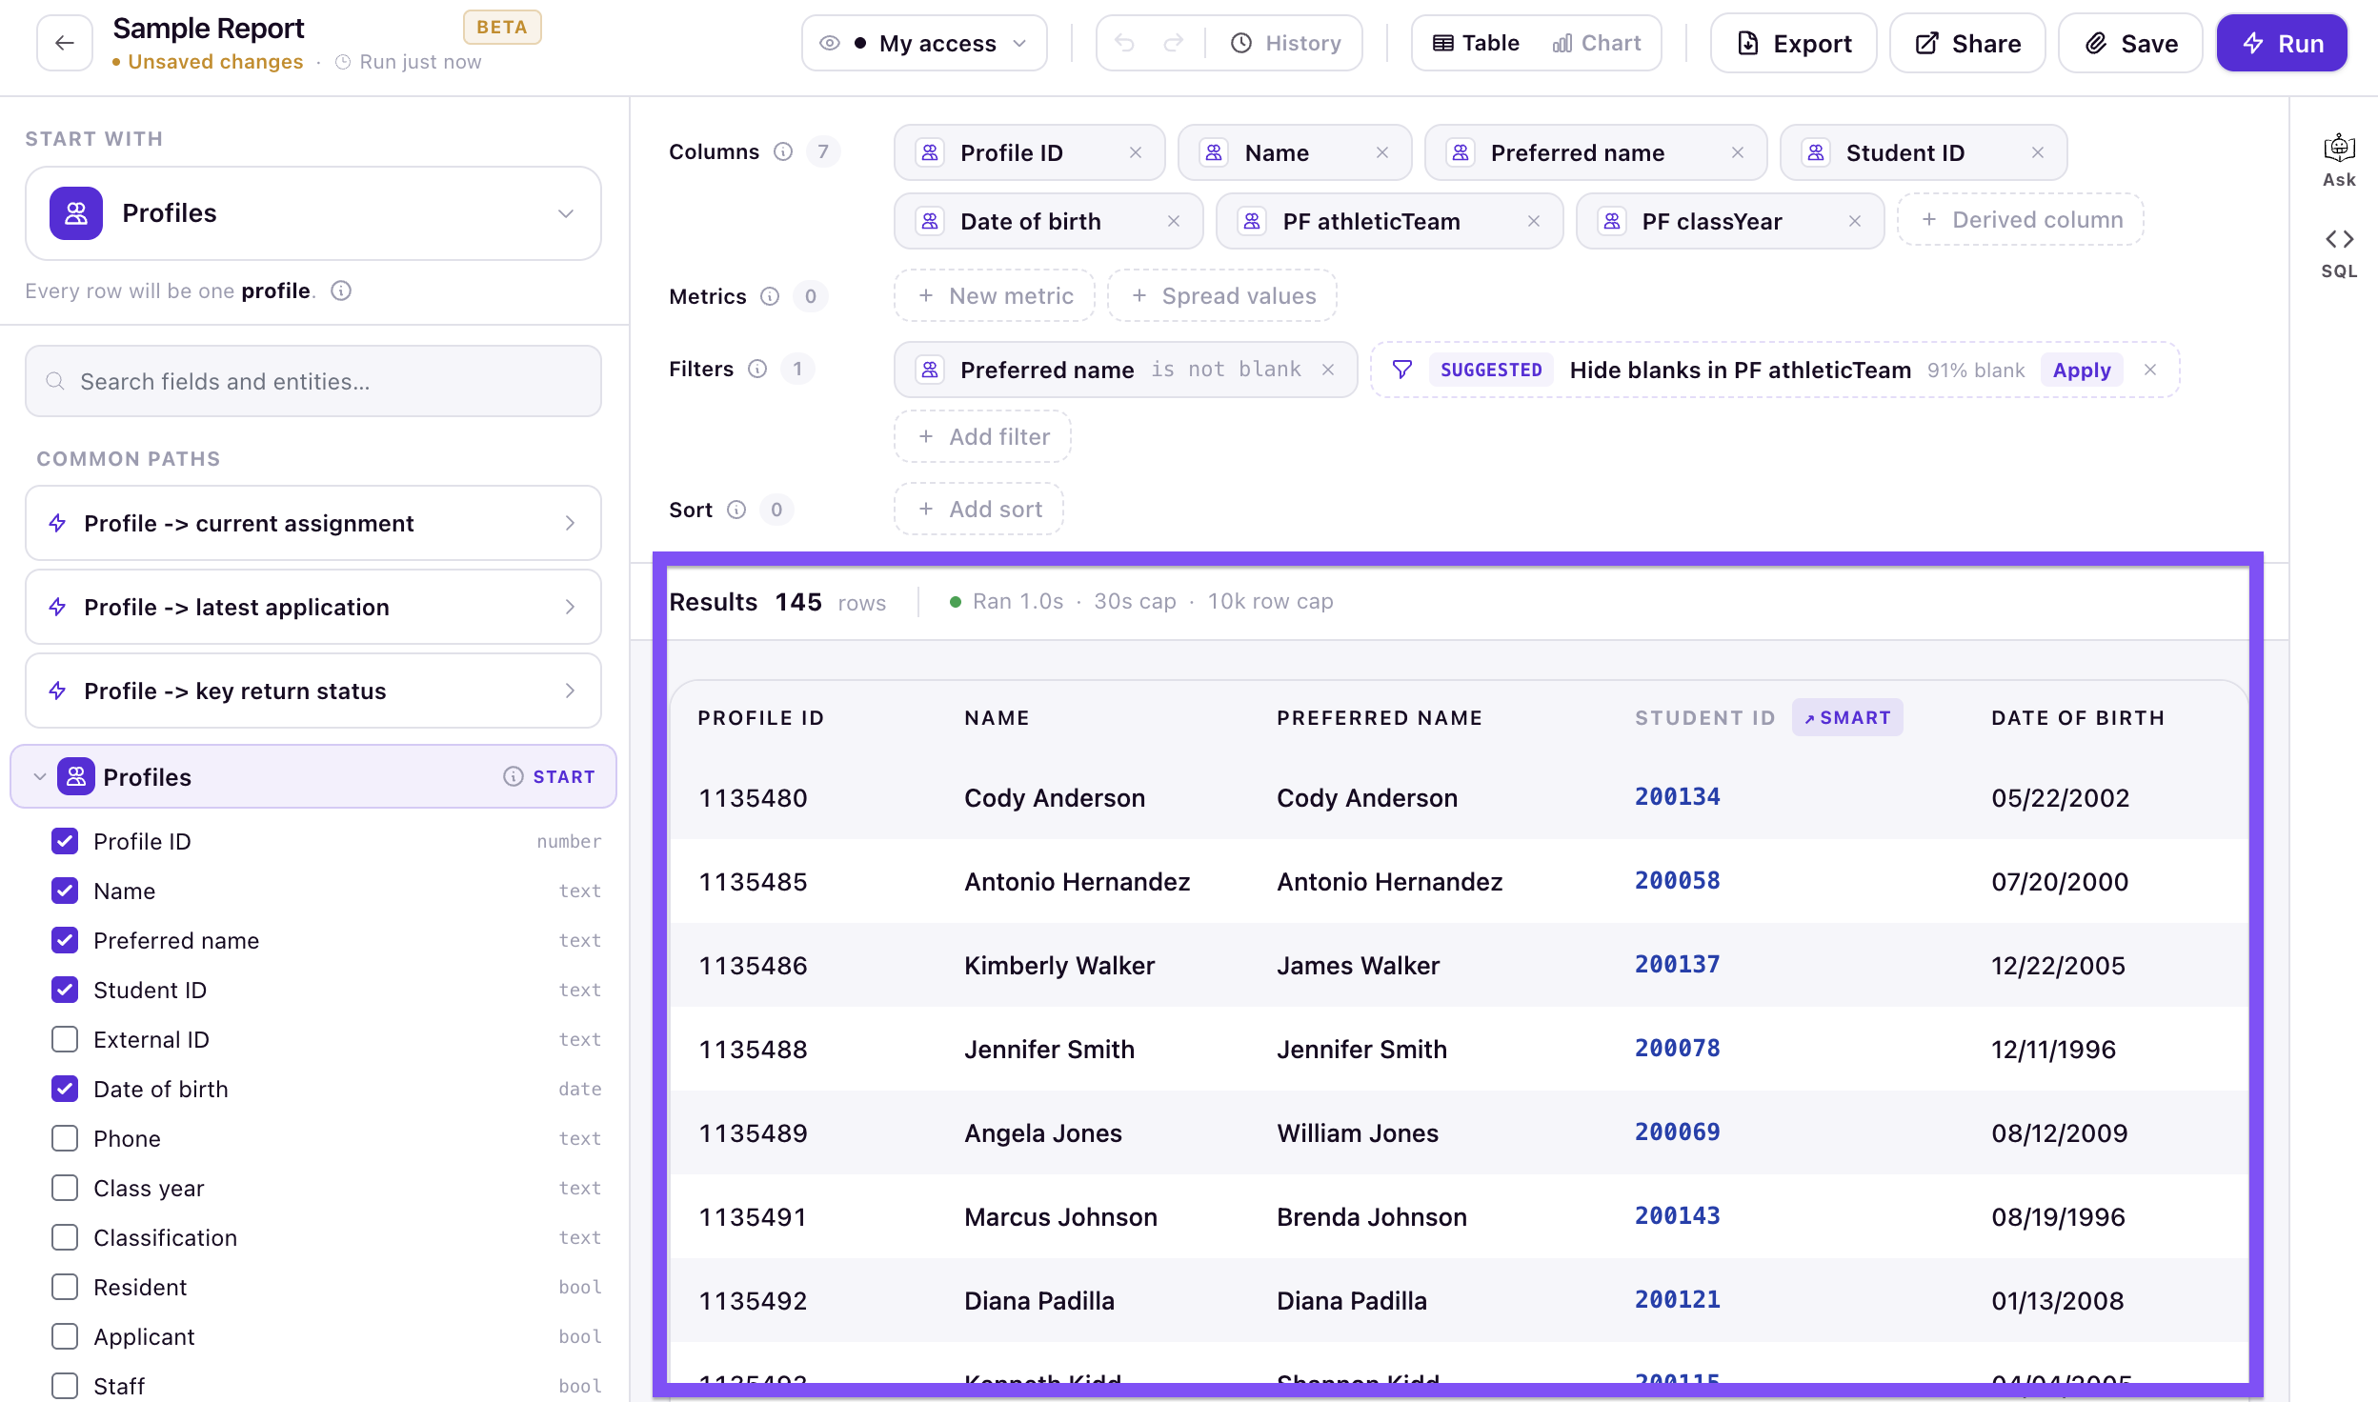Click the info icon next to Sort
Screen dimensions: 2378x1402
(x=736, y=510)
